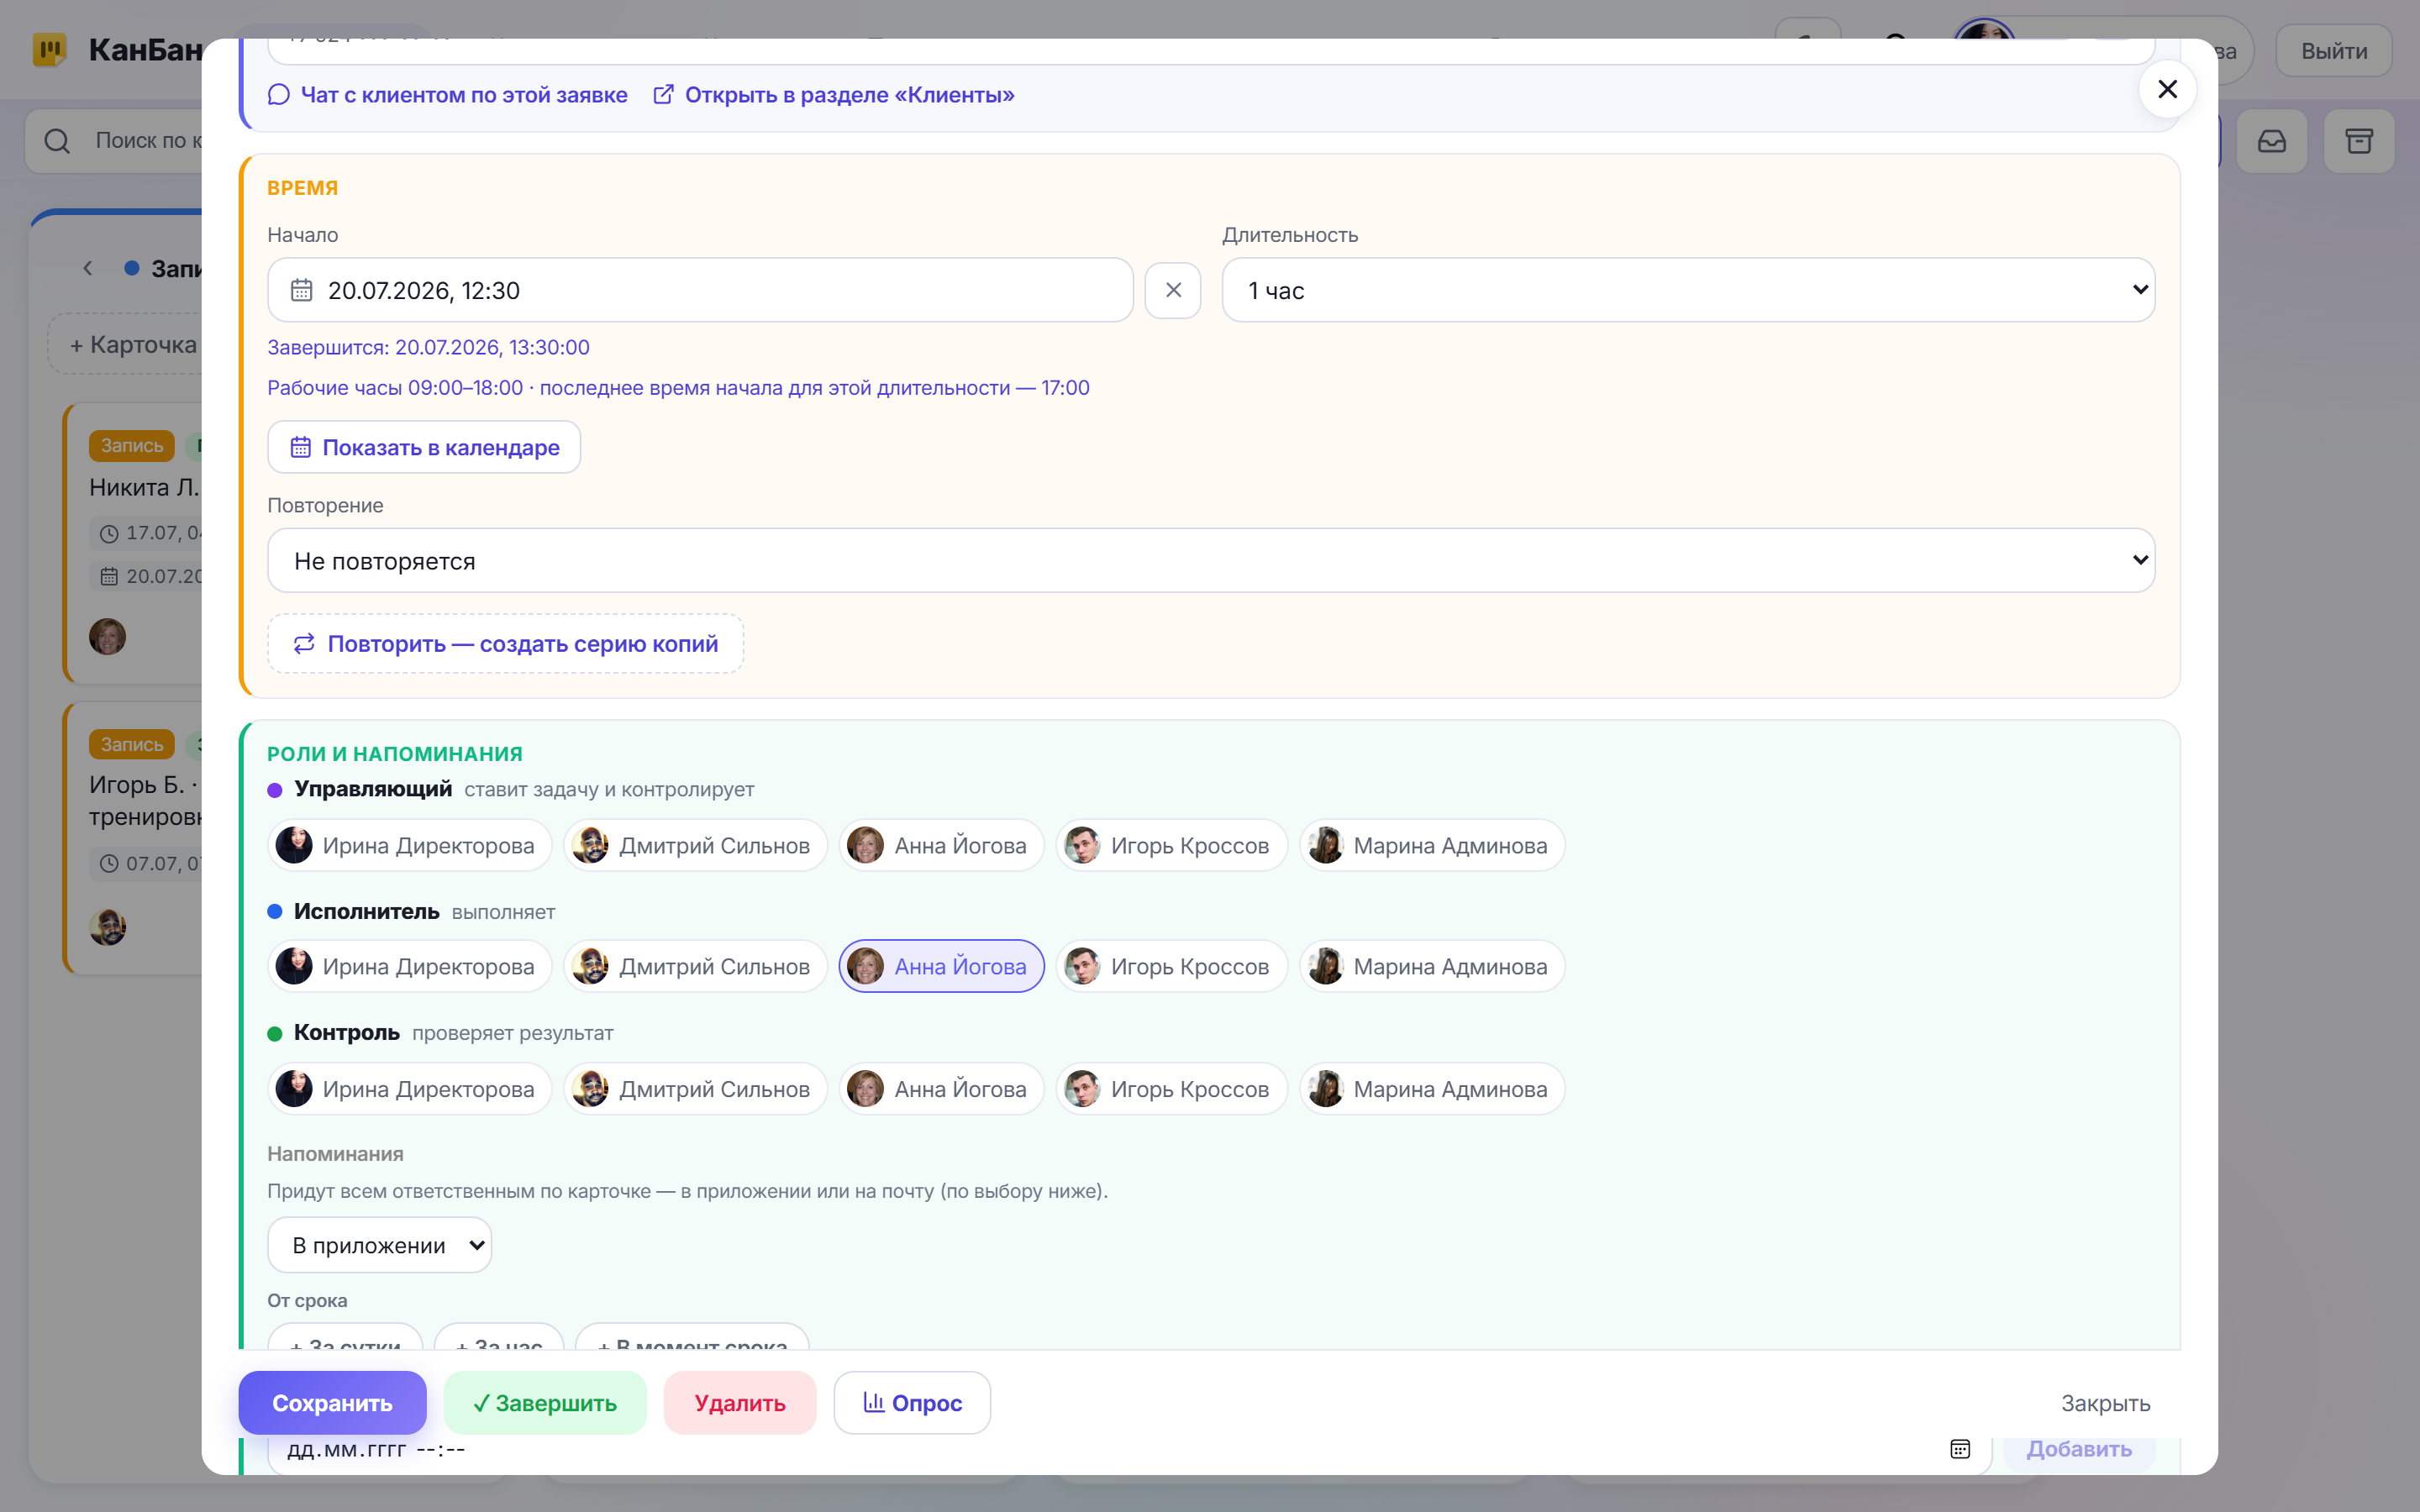Open the archive box icon in toolbar

[x=2358, y=141]
